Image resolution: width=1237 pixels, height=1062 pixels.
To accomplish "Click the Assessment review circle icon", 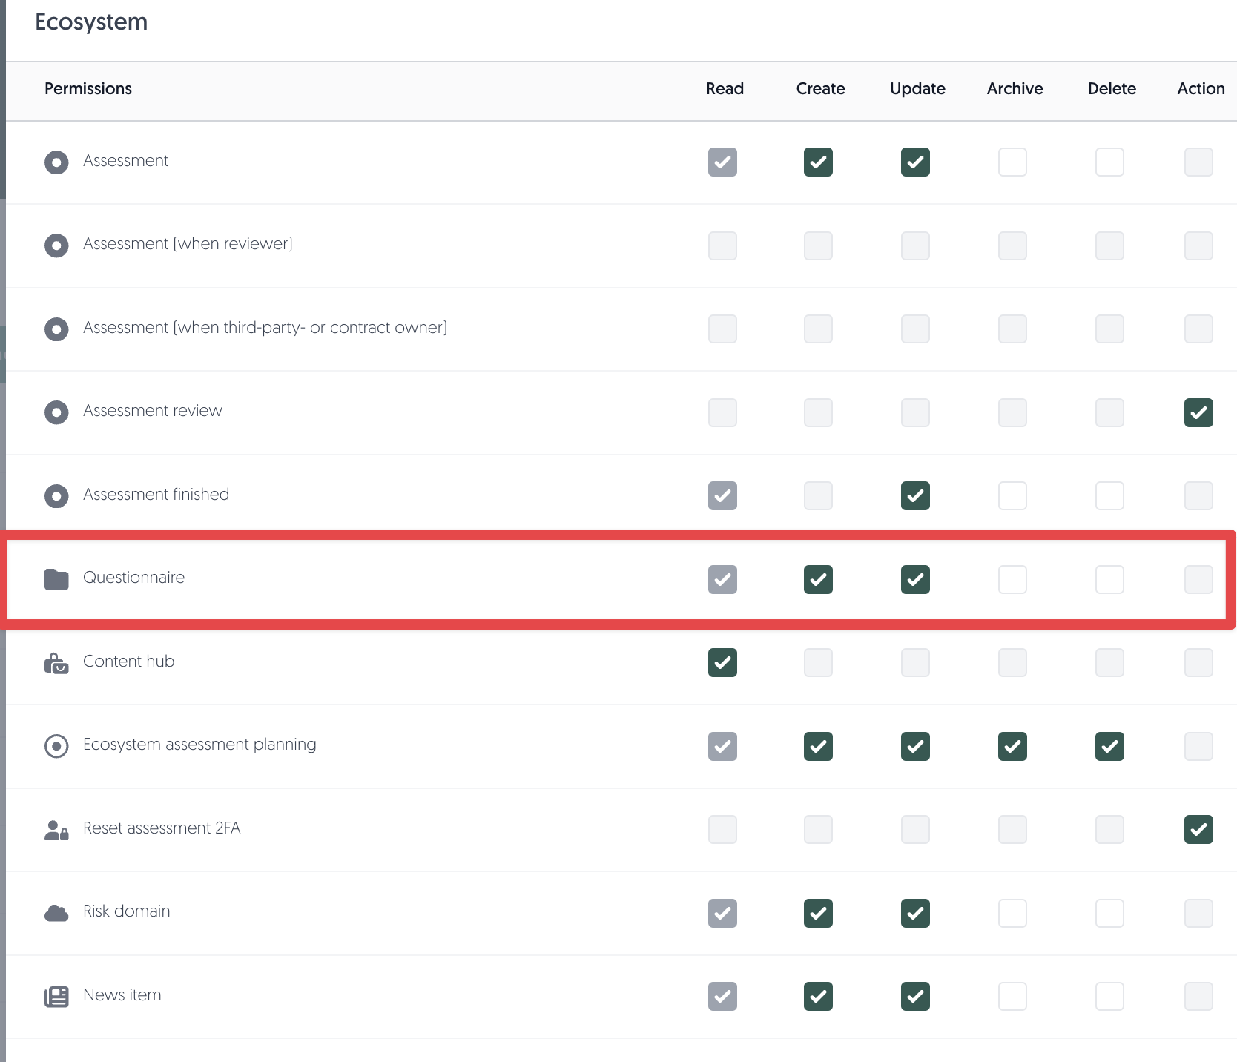I will point(56,412).
